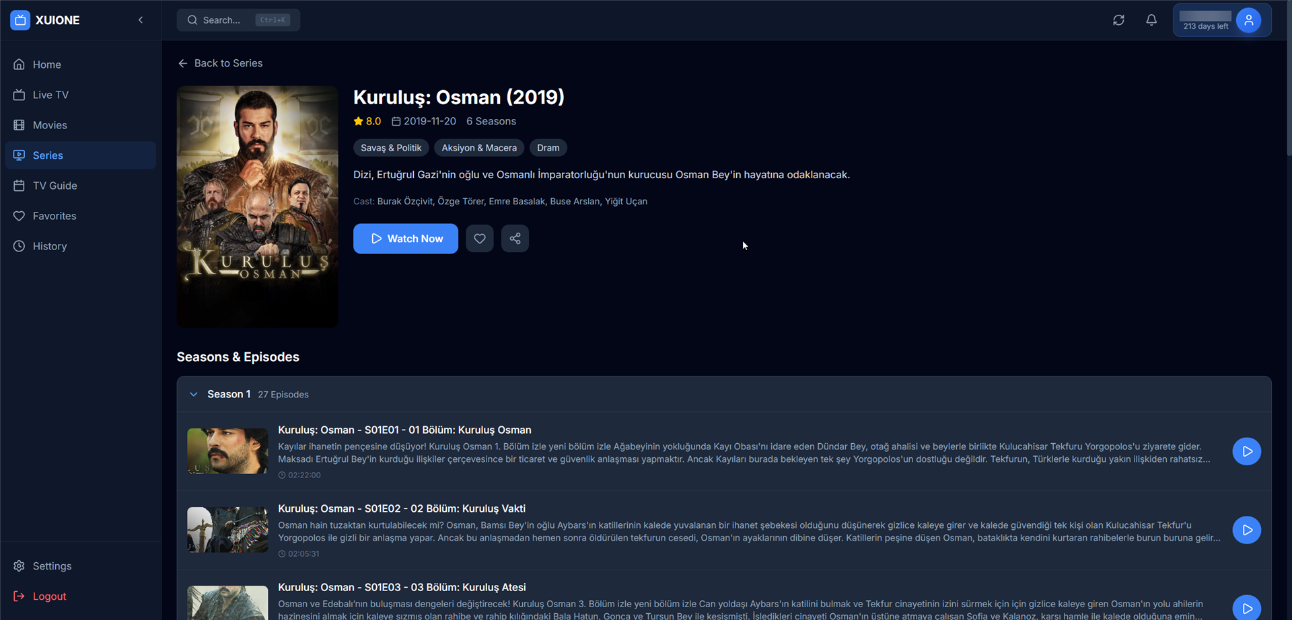Image resolution: width=1292 pixels, height=620 pixels.
Task: Click the refresh icon in top bar
Action: pyautogui.click(x=1118, y=20)
